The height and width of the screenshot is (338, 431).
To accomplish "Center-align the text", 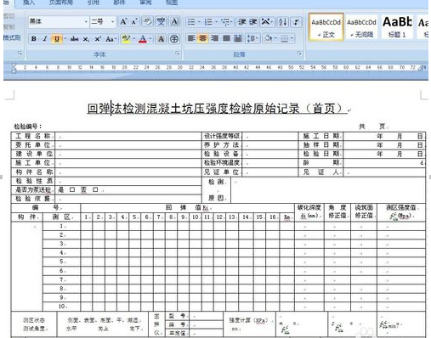I will [203, 38].
